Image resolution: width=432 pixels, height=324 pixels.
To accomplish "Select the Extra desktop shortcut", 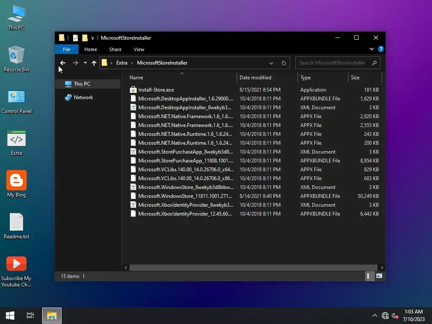I will point(16,143).
